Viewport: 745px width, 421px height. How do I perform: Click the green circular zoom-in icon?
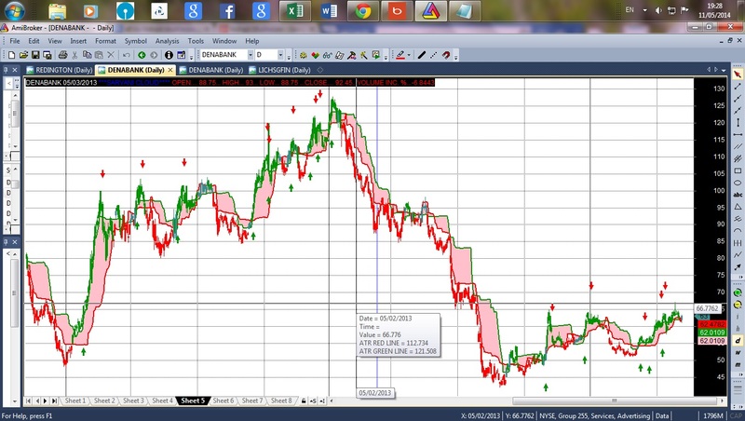coord(738,292)
